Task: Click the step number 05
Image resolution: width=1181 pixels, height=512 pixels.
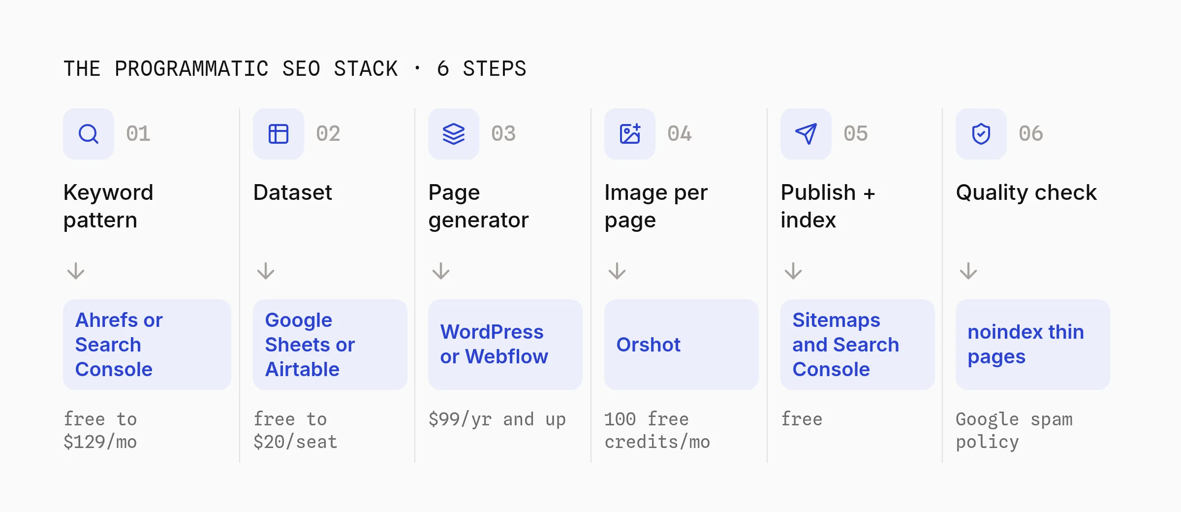Action: pyautogui.click(x=856, y=134)
